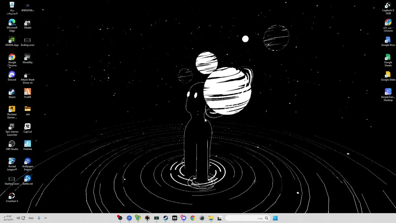
Task: Open Epic Games Launcher desktop icon
Action: coord(12,130)
